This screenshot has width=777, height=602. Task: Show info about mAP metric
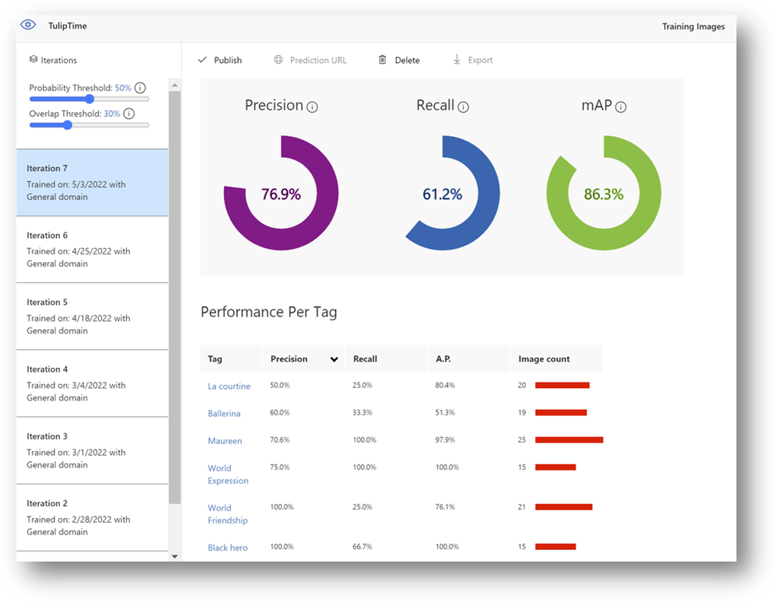621,107
